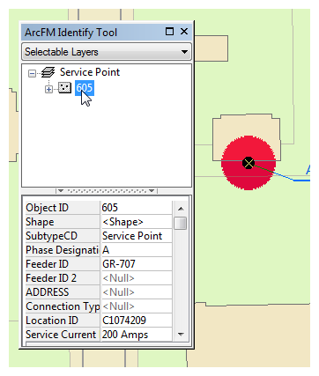Click the Connection Type Null value
The width and height of the screenshot is (319, 376).
pyautogui.click(x=137, y=306)
